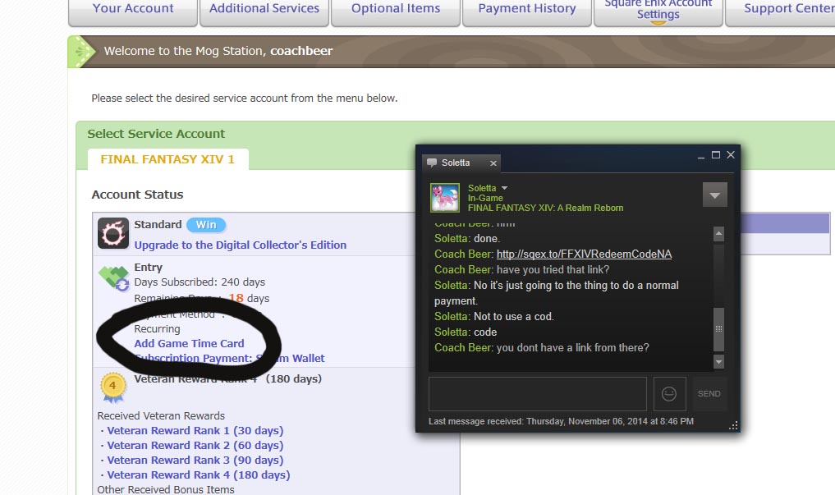The width and height of the screenshot is (835, 495).
Task: Click the FFXIV meteor game icon
Action: click(113, 233)
